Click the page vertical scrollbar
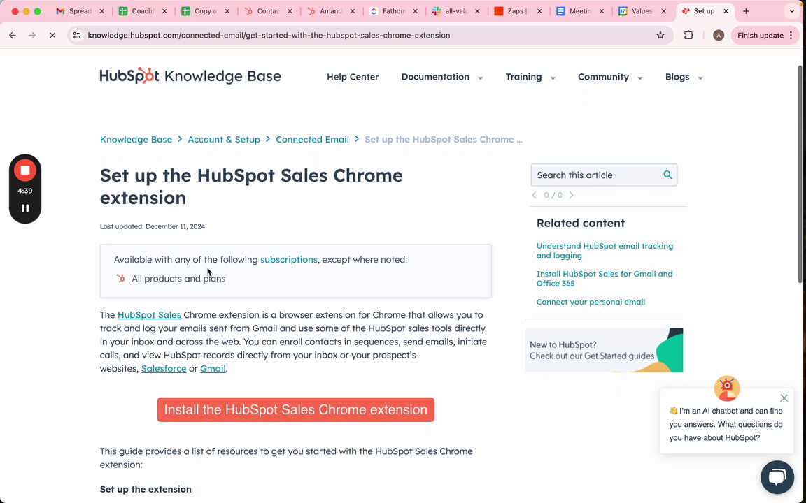This screenshot has width=806, height=503. point(802,175)
